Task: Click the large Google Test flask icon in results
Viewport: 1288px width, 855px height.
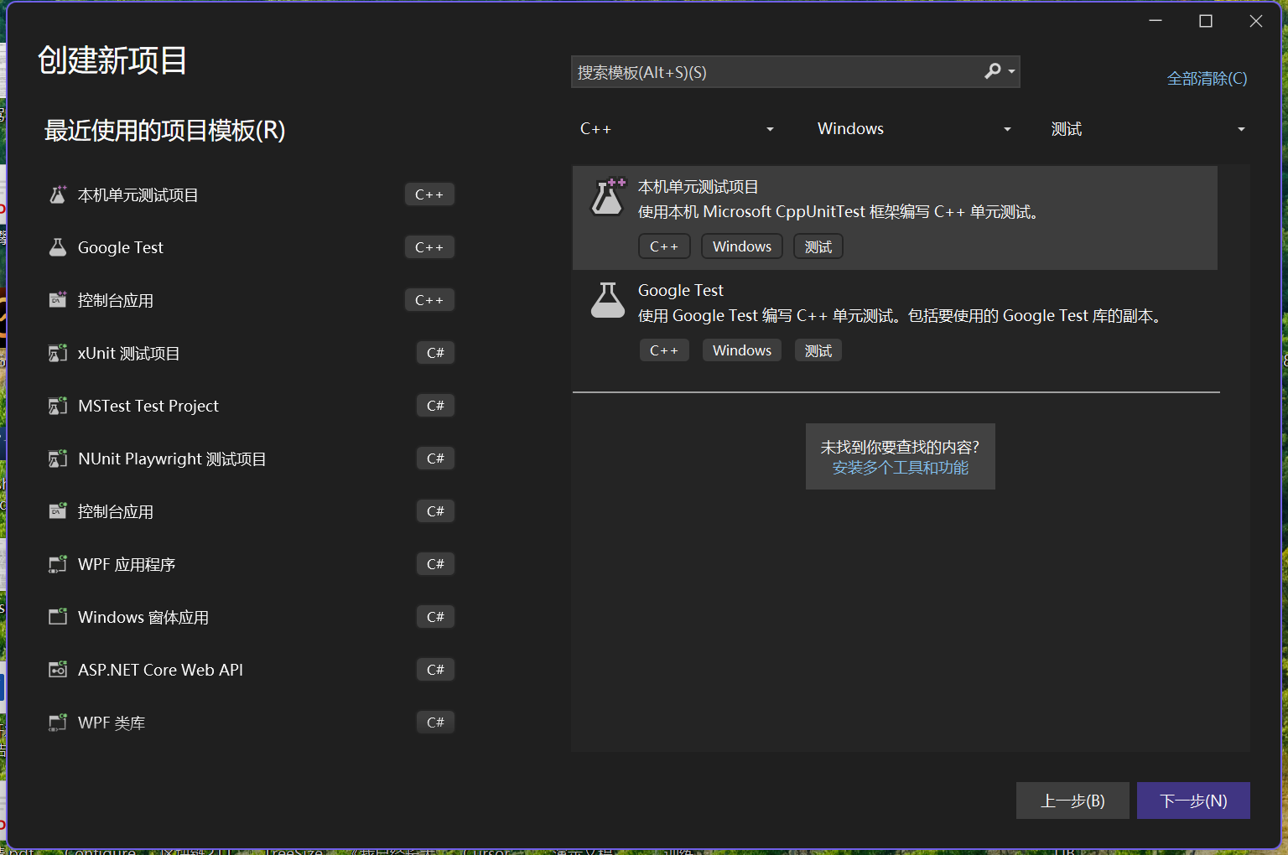Action: pos(608,300)
